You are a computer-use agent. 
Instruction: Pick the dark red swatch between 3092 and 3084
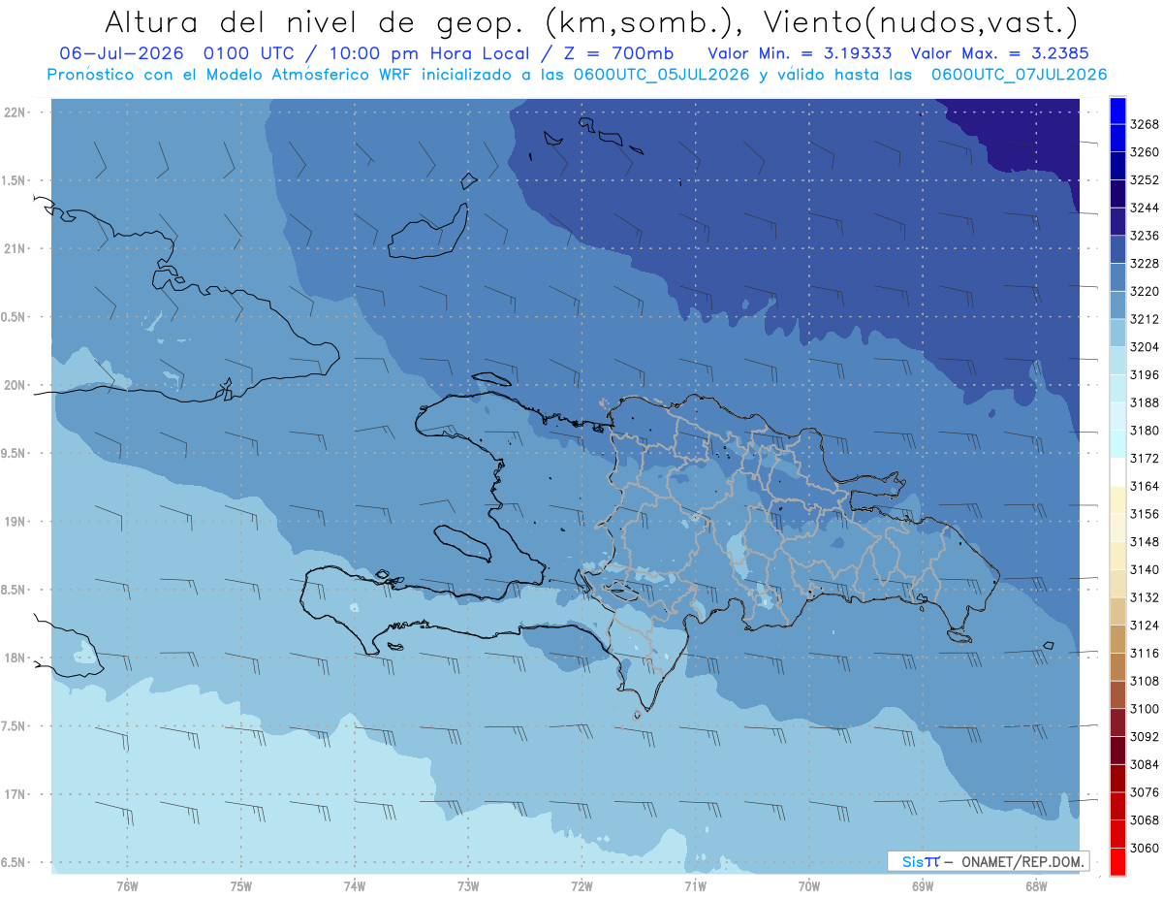1116,751
